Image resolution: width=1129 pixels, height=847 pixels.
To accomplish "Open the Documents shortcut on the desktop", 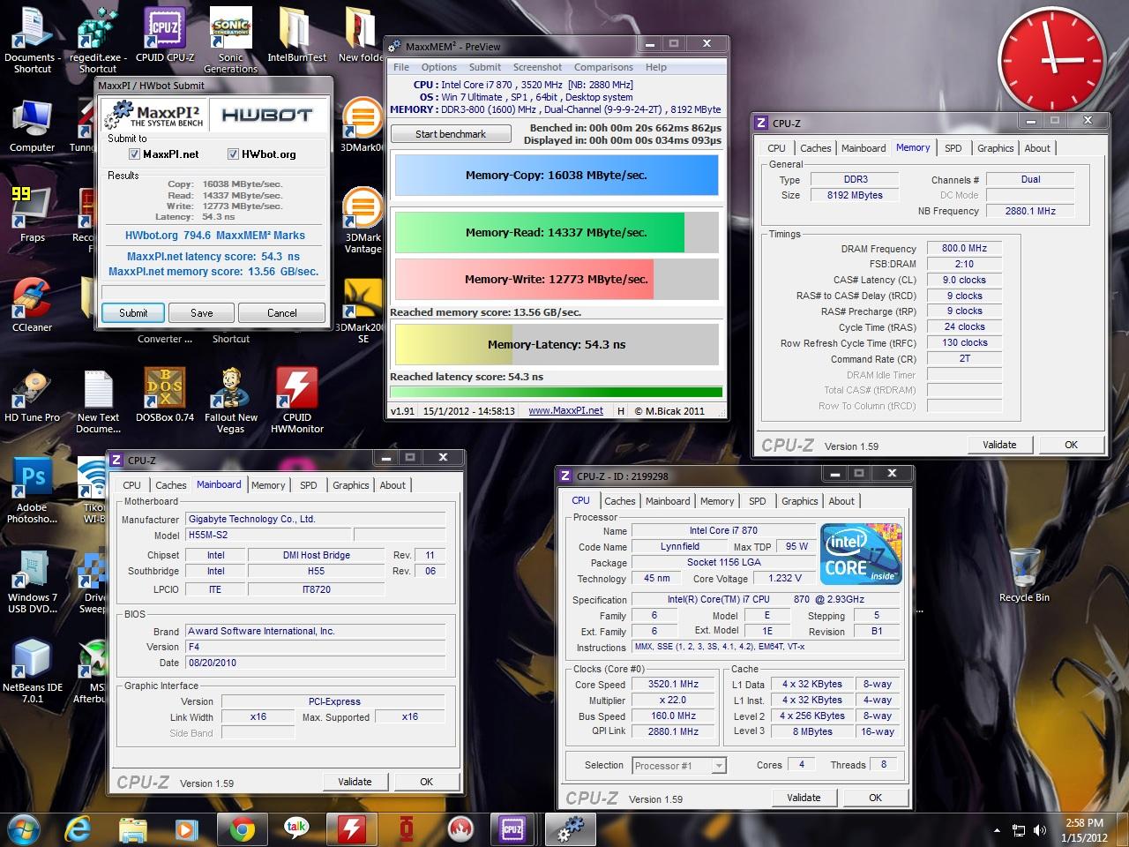I will [x=33, y=40].
